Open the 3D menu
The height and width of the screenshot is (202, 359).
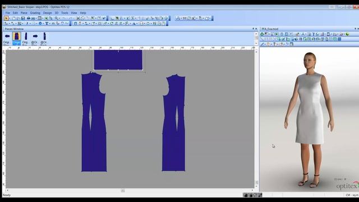[x=56, y=13]
